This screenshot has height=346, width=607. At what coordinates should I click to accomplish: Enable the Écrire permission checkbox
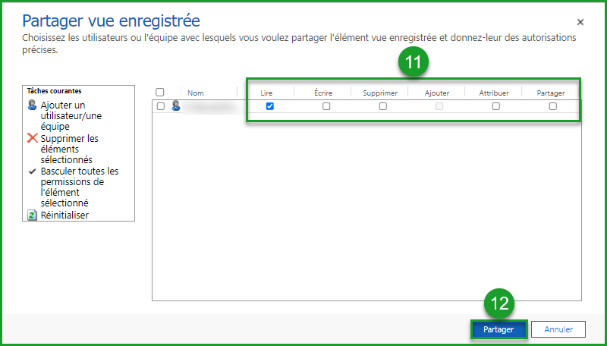point(326,106)
